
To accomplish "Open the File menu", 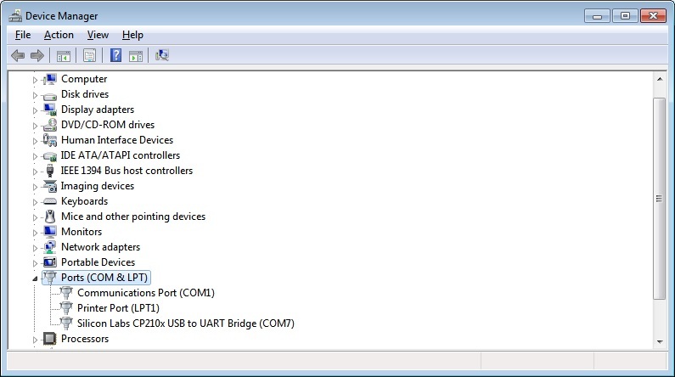I will tap(23, 35).
